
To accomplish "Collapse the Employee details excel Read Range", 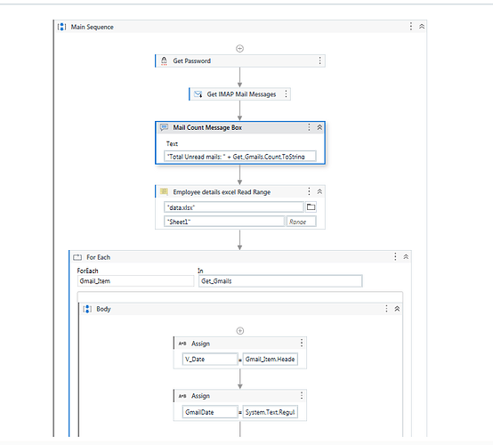I will (319, 191).
